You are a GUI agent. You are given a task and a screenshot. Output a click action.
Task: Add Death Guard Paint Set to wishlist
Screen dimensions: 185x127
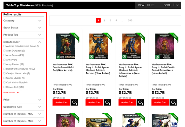tap(74, 102)
